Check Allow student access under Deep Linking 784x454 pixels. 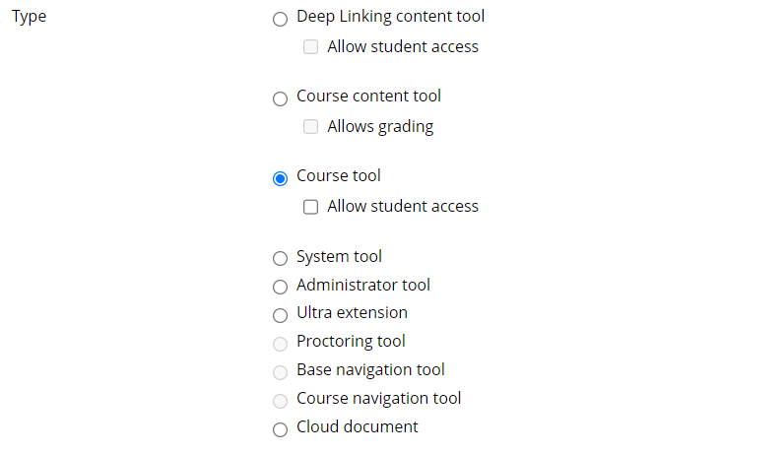pyautogui.click(x=310, y=47)
